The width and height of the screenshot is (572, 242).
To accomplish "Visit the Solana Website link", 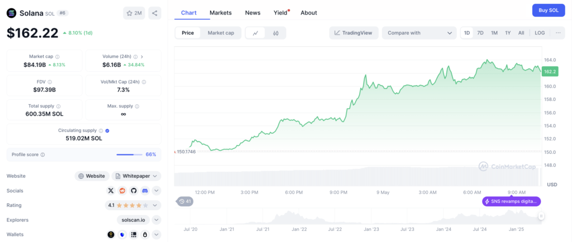I will pyautogui.click(x=92, y=176).
